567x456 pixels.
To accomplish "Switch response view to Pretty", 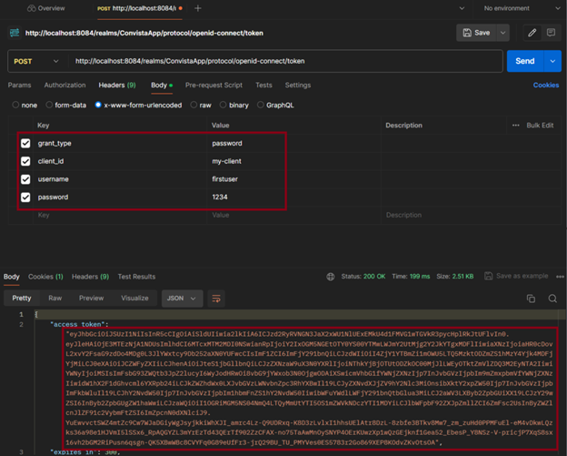I will [x=22, y=299].
